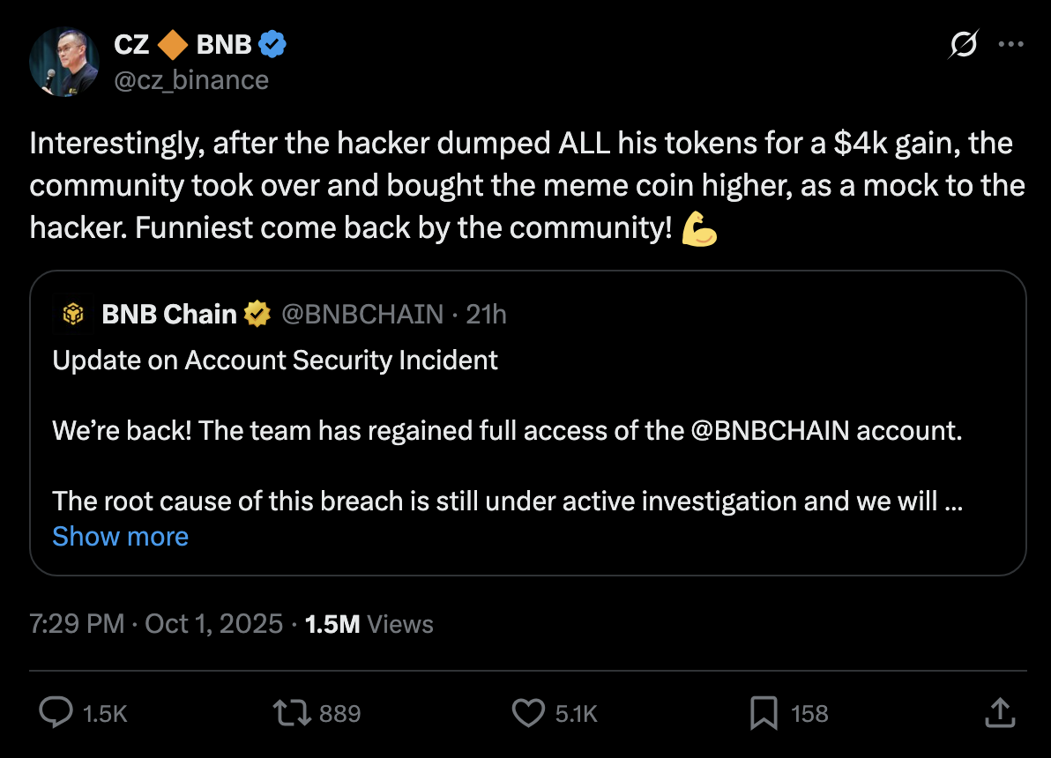Open the share icon options
1051x758 pixels.
[999, 713]
